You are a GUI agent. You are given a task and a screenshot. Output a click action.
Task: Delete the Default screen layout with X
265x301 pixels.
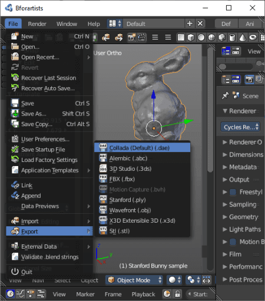tap(200, 24)
